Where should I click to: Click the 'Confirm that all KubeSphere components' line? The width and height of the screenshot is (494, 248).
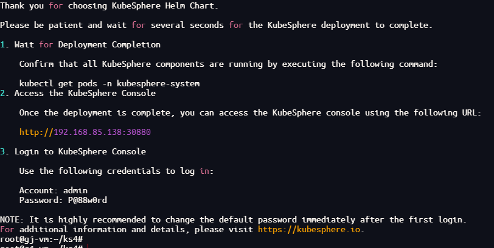pos(228,64)
